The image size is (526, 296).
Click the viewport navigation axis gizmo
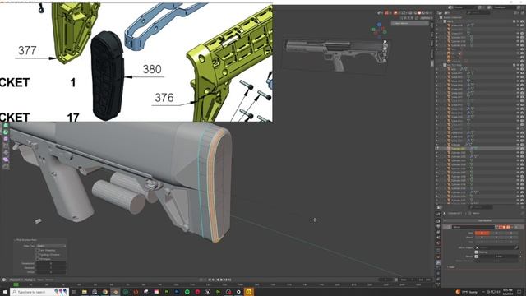379,30
